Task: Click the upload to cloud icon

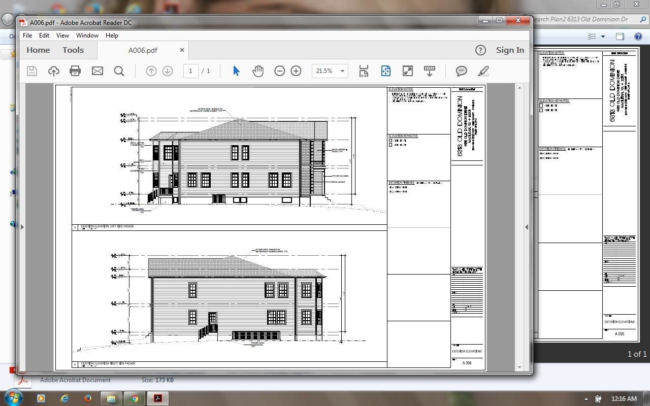Action: [x=53, y=71]
